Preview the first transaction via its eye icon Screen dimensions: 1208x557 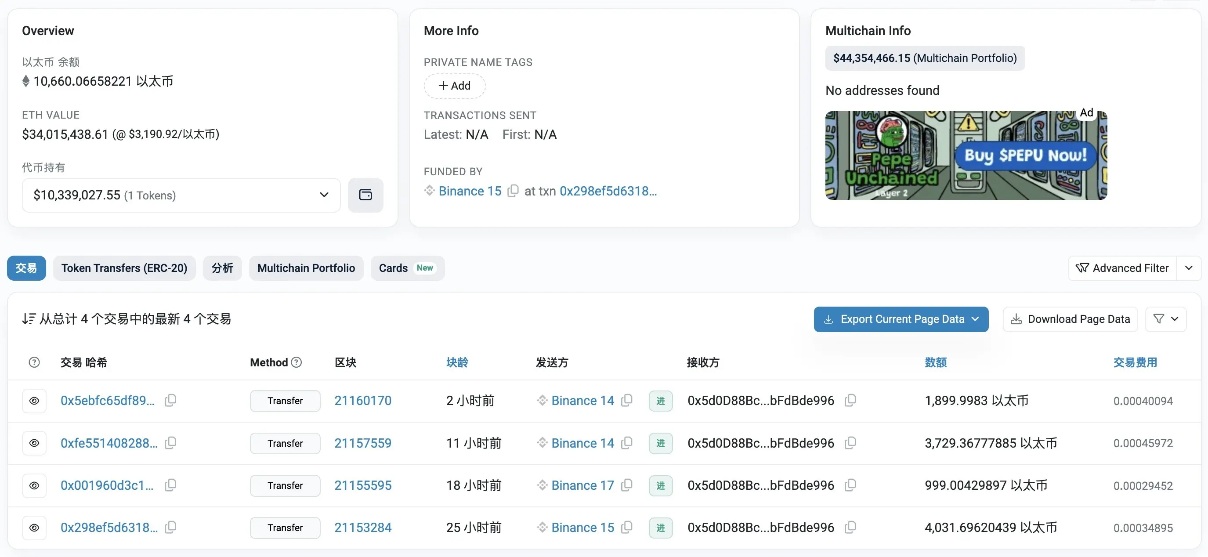(34, 401)
